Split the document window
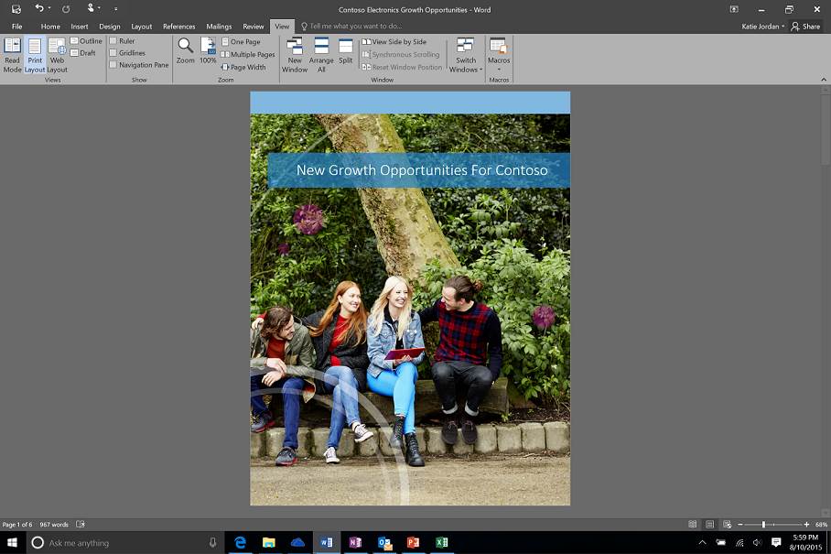 pos(345,51)
